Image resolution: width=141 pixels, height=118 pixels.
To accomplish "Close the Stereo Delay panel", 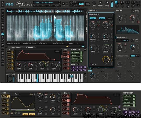I will point(112,14).
